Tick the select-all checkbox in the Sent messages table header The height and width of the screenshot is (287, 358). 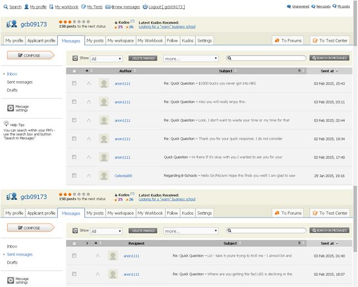coord(74,243)
